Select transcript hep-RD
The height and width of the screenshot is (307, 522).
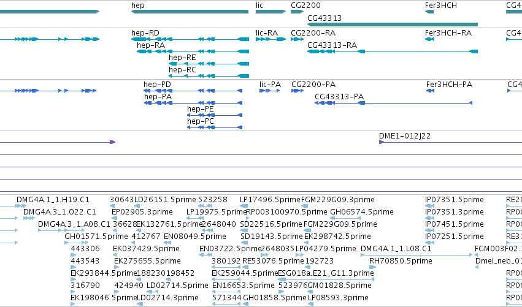190,39
